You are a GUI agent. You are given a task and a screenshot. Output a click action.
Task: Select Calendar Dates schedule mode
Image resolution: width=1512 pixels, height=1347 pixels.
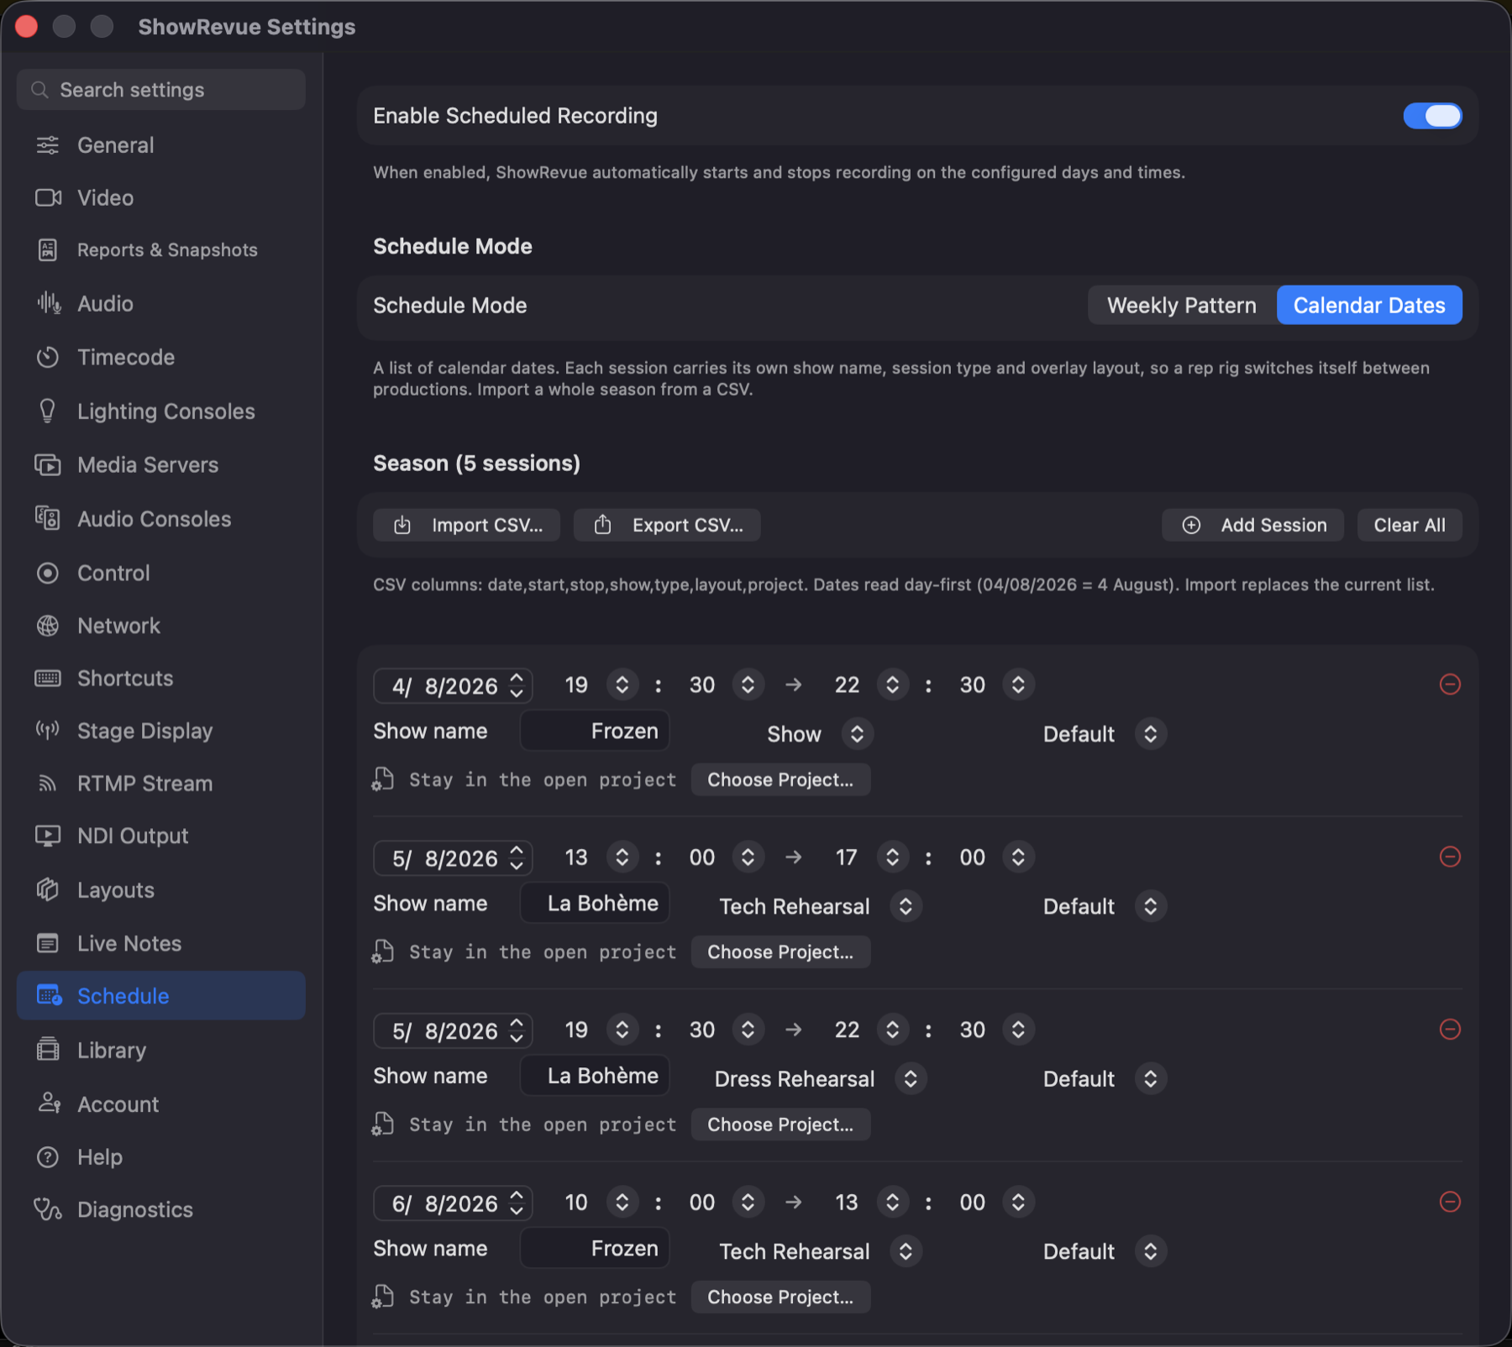[x=1369, y=305]
